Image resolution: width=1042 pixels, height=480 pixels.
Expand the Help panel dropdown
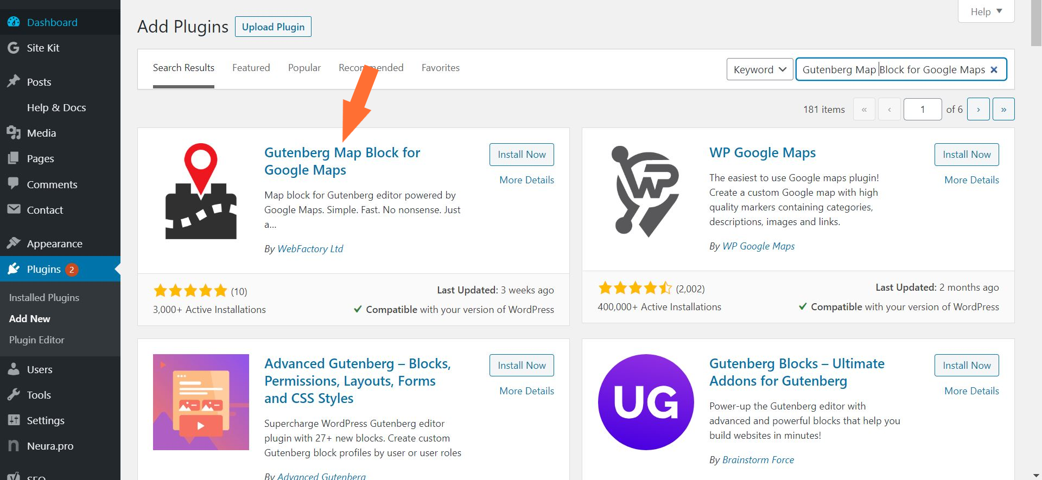pyautogui.click(x=986, y=11)
